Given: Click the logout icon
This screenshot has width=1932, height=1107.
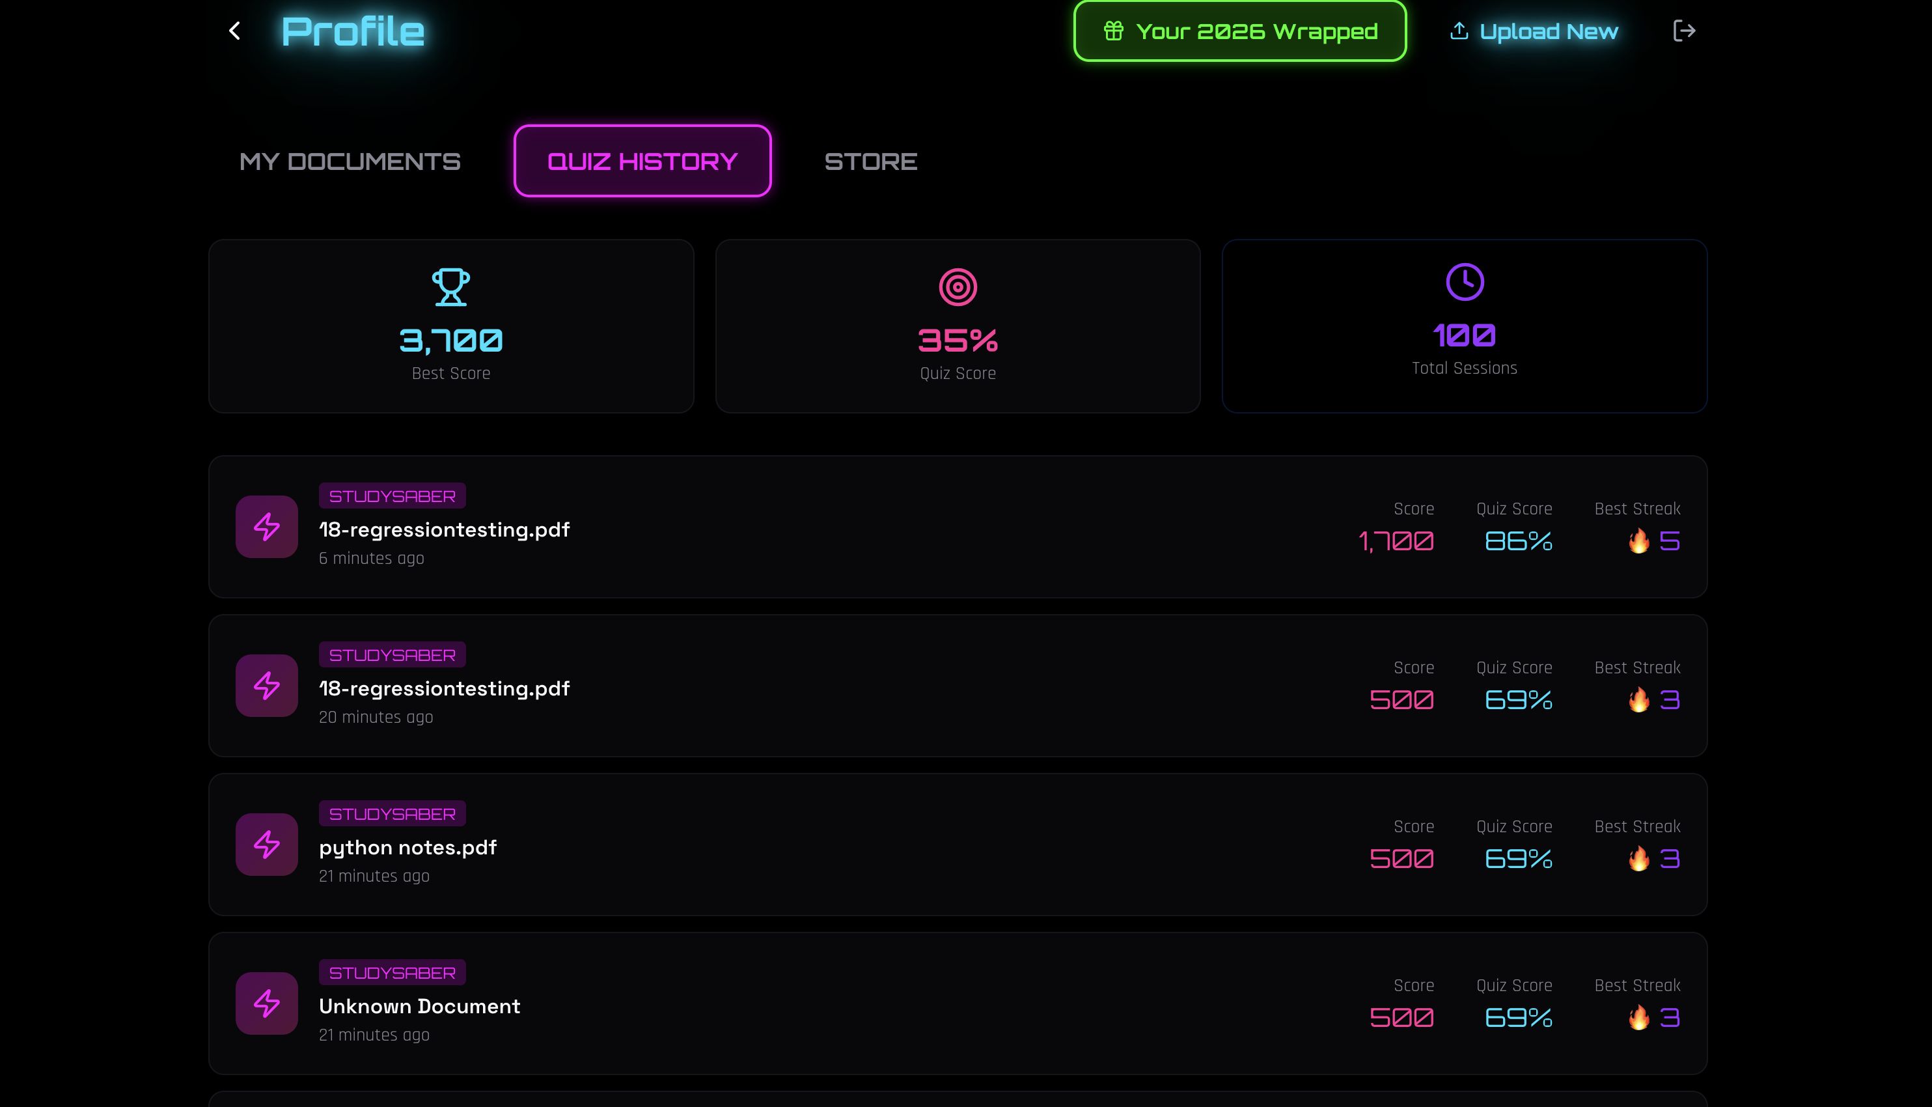Looking at the screenshot, I should (1683, 31).
